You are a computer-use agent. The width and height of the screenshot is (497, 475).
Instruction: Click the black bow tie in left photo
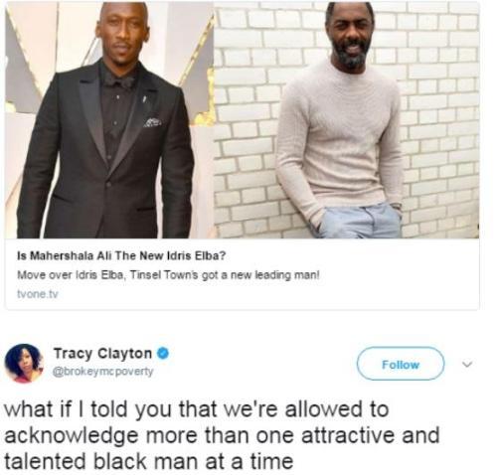point(122,81)
